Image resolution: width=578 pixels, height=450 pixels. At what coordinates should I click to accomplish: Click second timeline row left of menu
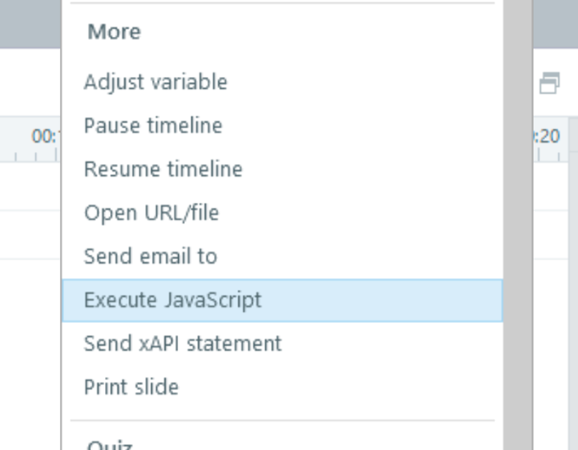click(30, 234)
